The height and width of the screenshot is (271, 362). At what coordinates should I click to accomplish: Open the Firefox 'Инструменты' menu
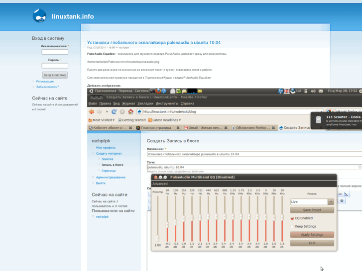click(167, 103)
